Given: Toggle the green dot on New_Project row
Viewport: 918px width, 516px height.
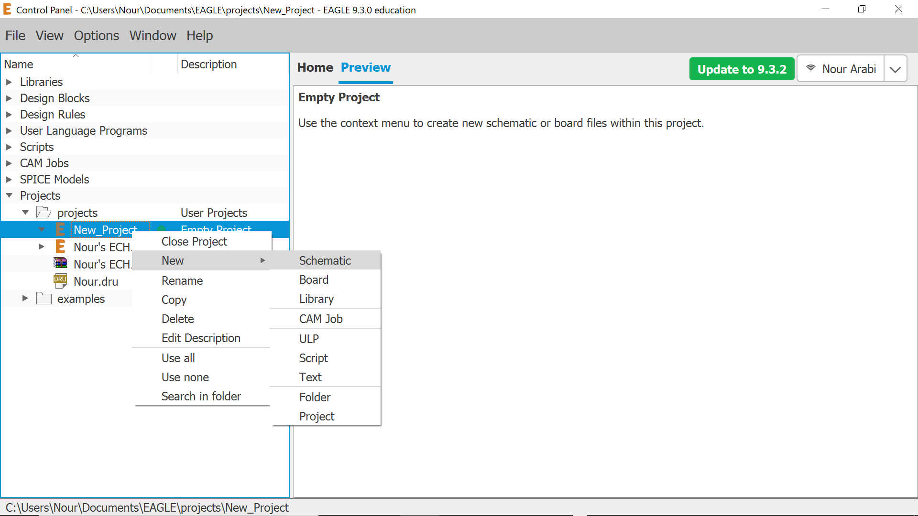Looking at the screenshot, I should (x=162, y=229).
